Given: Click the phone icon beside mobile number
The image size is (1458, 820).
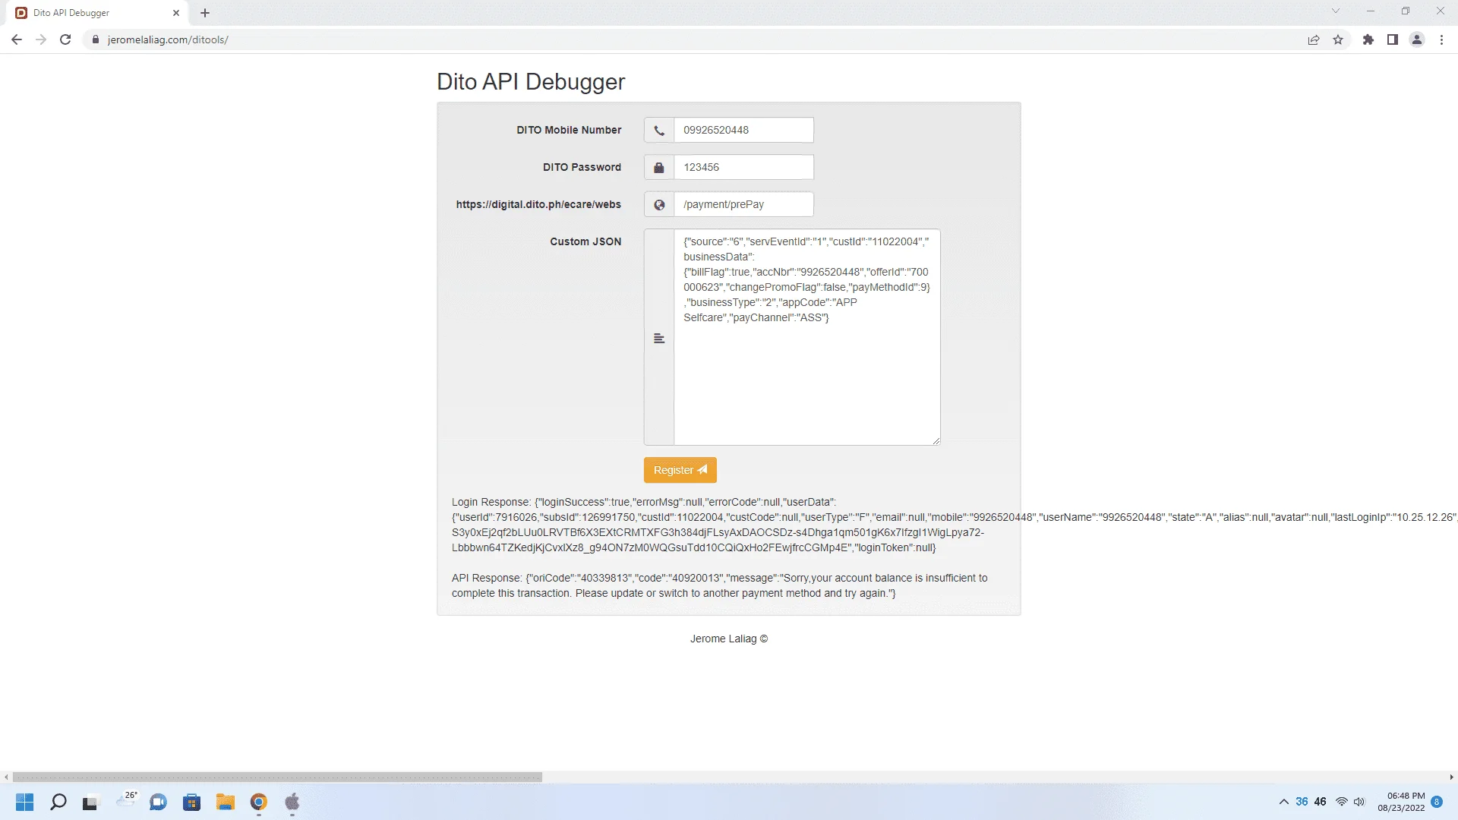Looking at the screenshot, I should coord(659,130).
